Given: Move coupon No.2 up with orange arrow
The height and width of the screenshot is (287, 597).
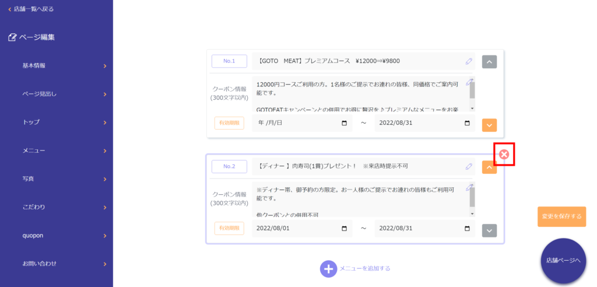Looking at the screenshot, I should tap(489, 167).
